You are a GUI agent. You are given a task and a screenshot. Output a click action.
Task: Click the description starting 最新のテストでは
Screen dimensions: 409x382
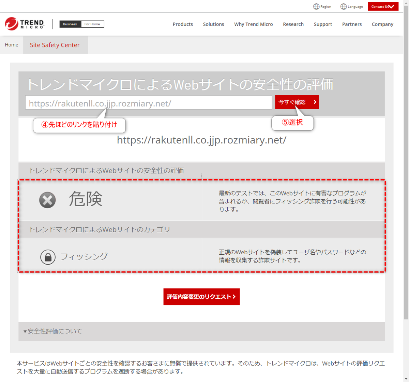point(292,201)
